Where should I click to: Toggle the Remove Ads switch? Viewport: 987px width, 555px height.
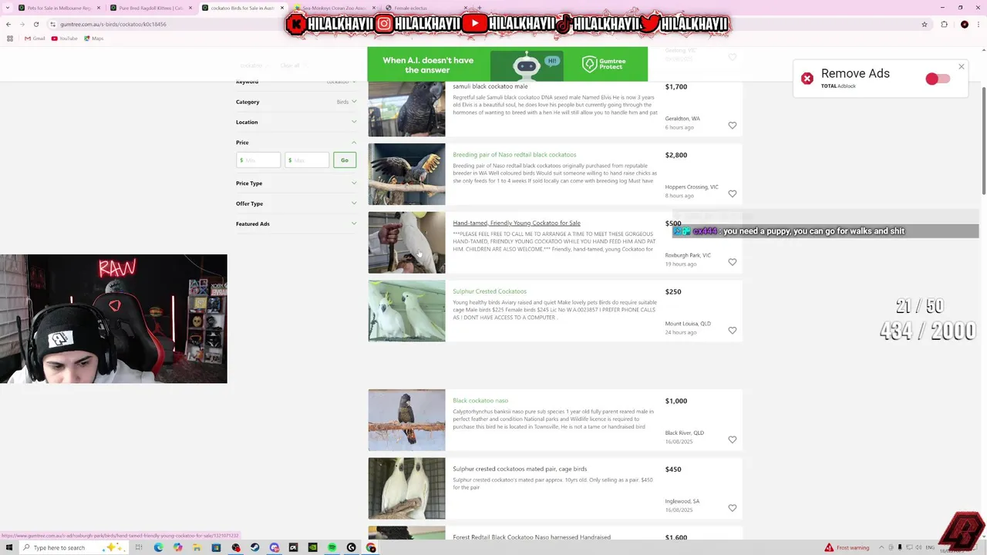coord(938,79)
